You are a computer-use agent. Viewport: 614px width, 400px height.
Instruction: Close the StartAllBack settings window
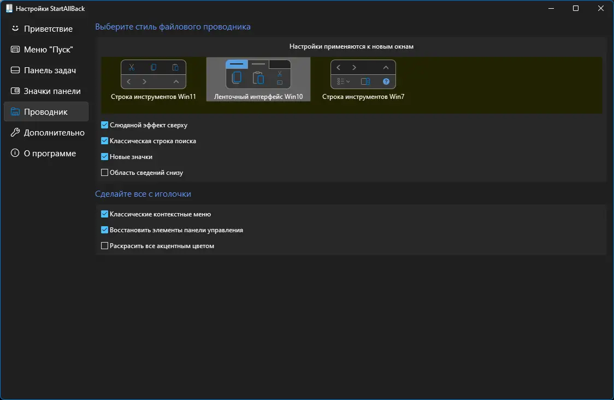[x=601, y=8]
